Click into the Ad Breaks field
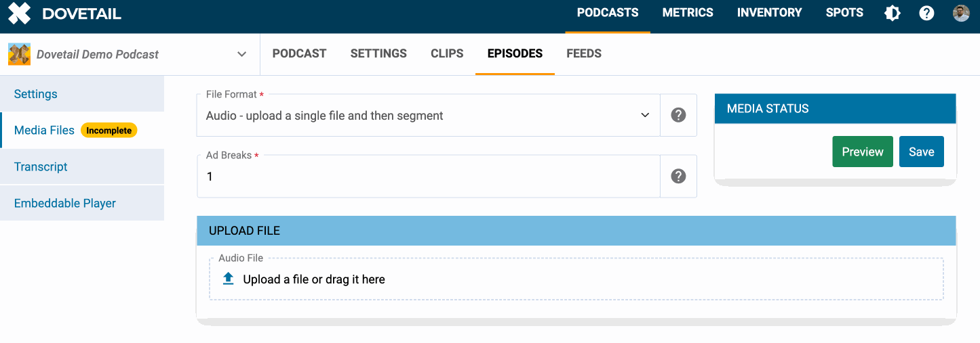 [x=427, y=177]
